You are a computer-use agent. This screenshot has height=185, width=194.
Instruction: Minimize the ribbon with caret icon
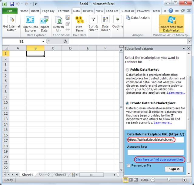click(165, 11)
